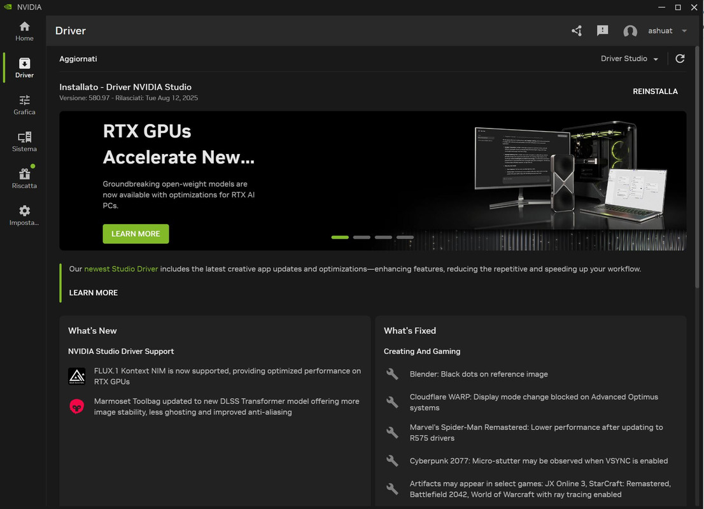Click FLUX.1 Kontext NIM description text
This screenshot has width=704, height=509.
point(227,376)
